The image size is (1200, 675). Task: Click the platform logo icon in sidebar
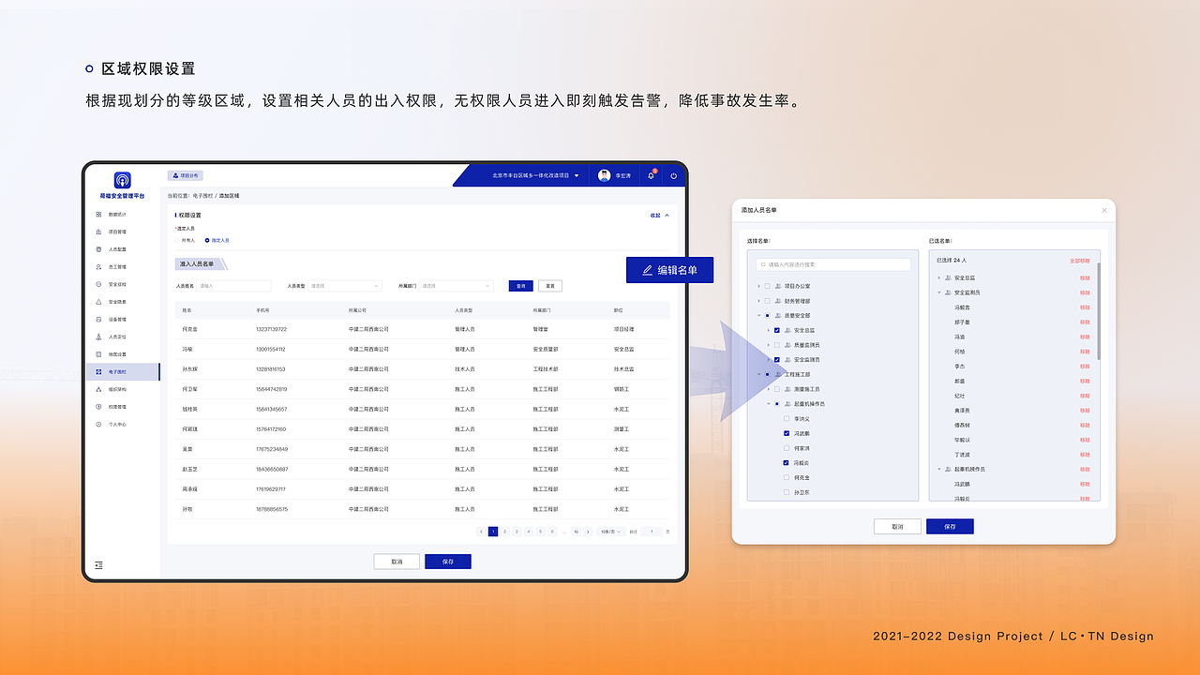click(x=122, y=180)
